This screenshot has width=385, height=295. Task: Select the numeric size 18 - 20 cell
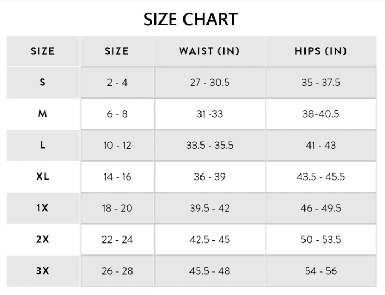(x=117, y=208)
